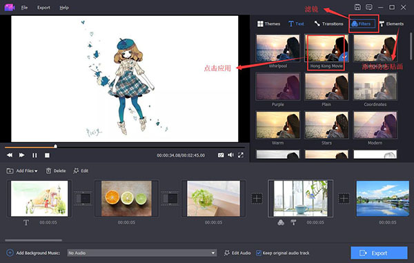Click the filters panel vertical scrollbar
414x263 pixels.
(411, 46)
